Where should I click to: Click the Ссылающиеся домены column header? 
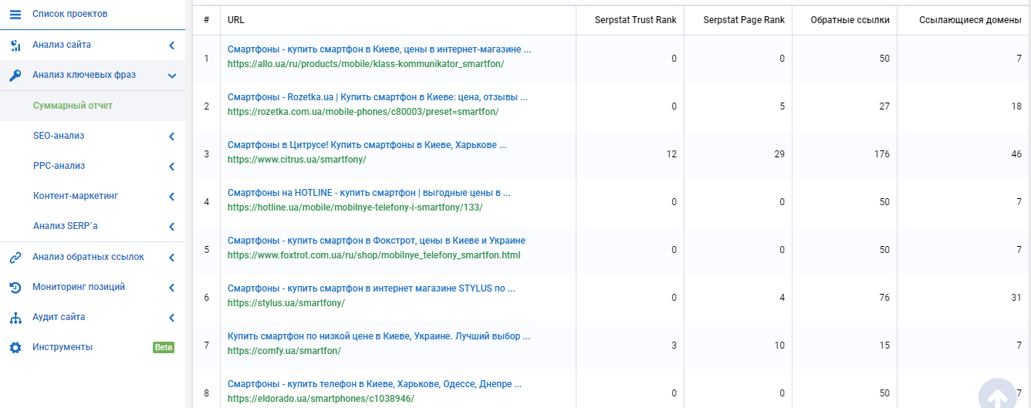click(971, 20)
